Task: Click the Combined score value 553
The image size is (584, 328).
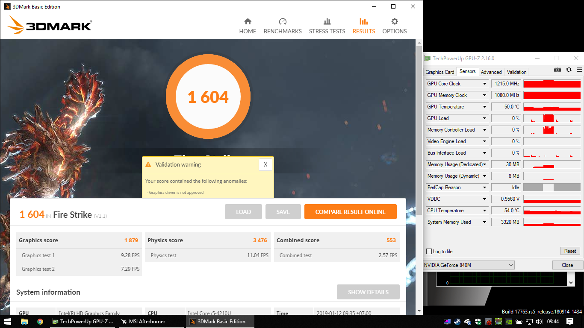Action: tap(391, 240)
